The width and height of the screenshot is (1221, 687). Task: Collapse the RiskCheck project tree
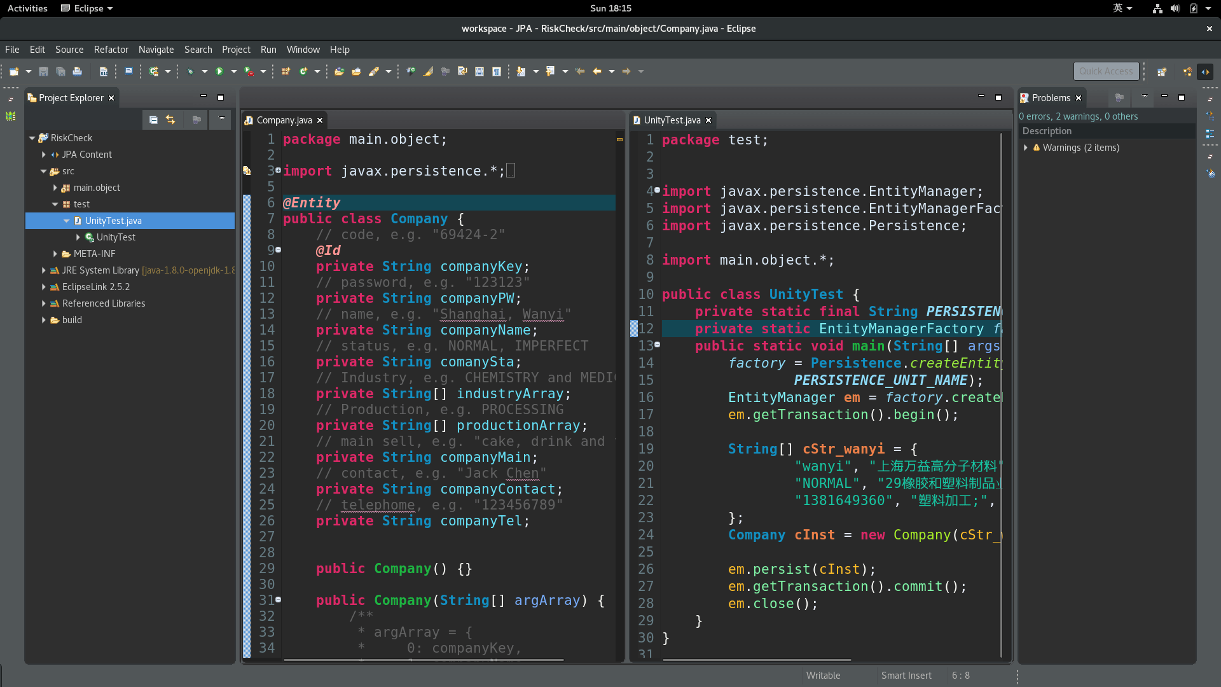tap(32, 138)
